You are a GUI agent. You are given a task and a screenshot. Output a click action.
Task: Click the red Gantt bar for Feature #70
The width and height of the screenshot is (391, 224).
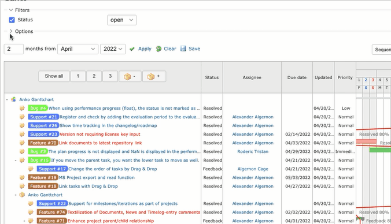click(366, 141)
